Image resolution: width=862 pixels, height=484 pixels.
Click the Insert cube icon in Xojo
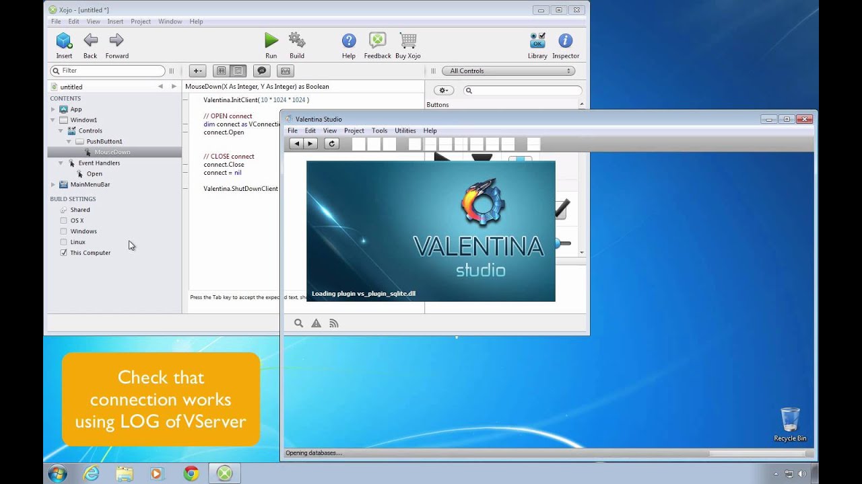(x=64, y=41)
